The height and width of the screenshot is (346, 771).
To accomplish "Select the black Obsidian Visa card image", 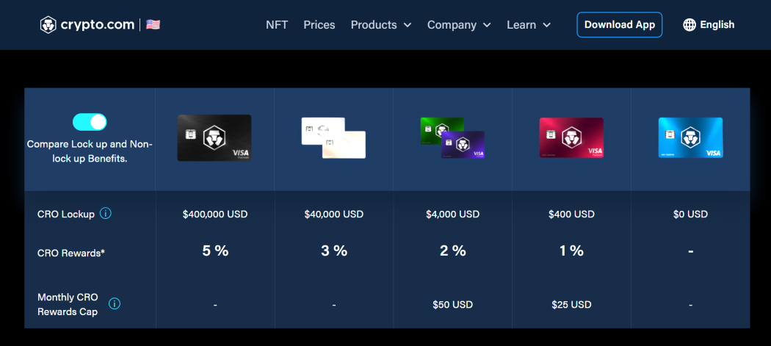I will pyautogui.click(x=214, y=138).
